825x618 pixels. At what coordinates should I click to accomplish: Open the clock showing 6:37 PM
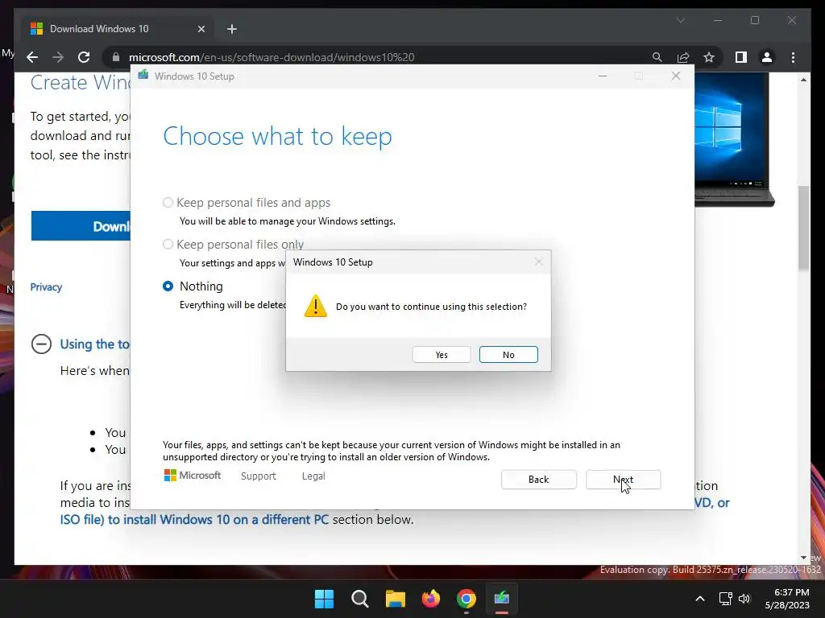click(x=786, y=599)
